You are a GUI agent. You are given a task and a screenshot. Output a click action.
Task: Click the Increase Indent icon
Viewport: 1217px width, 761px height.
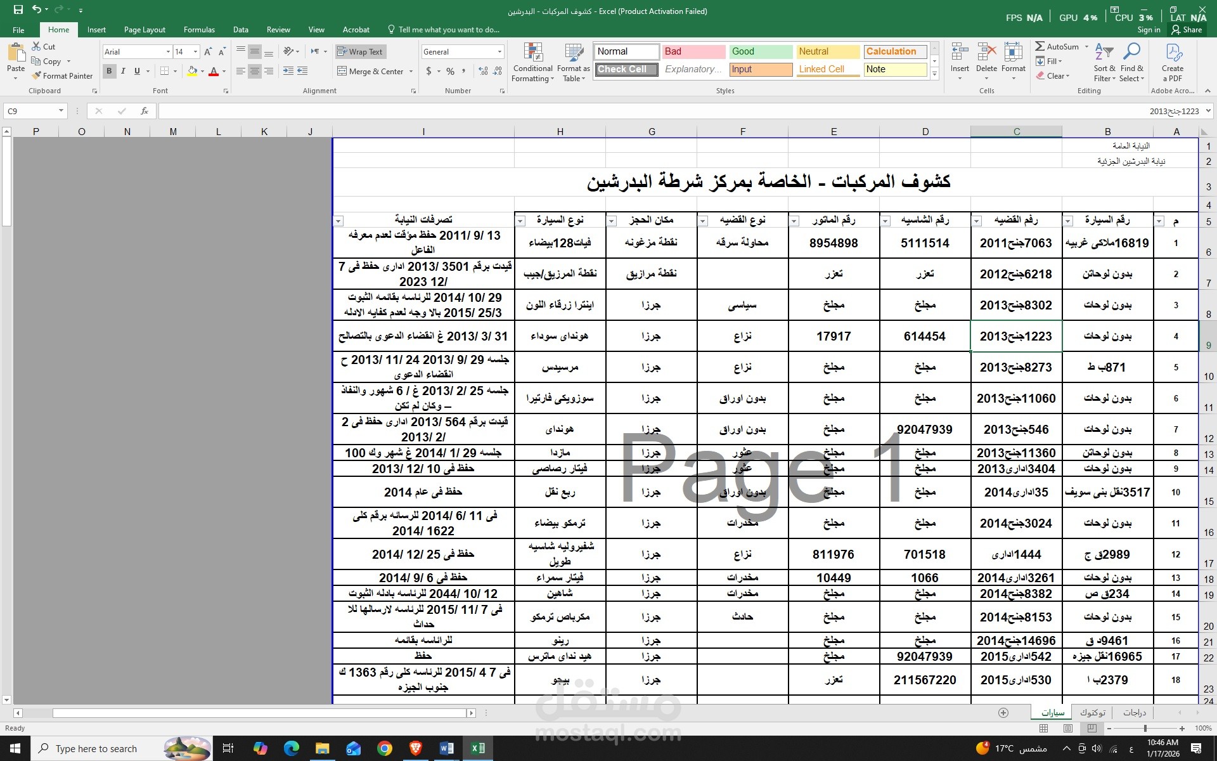pos(302,71)
